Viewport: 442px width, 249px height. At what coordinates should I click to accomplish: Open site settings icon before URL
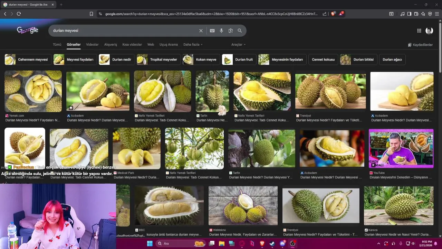click(100, 14)
